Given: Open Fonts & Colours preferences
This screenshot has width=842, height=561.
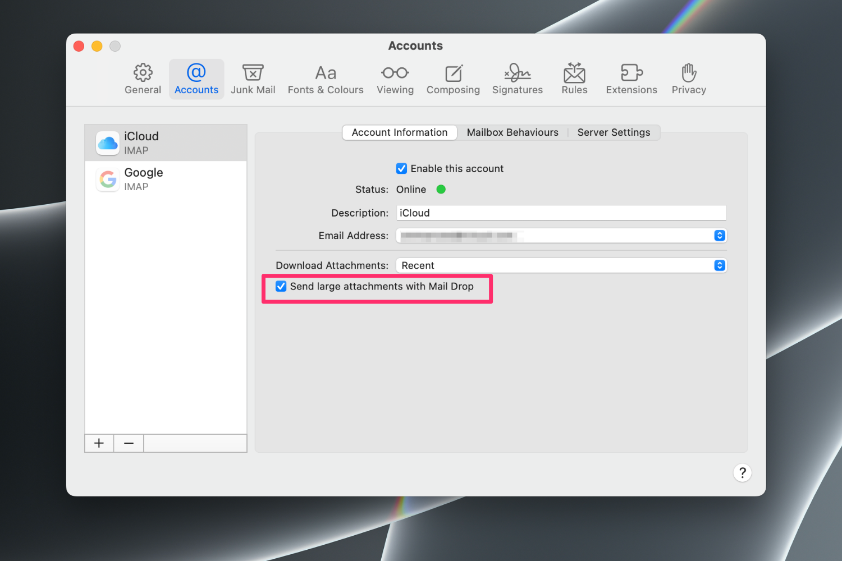Looking at the screenshot, I should click(x=326, y=79).
